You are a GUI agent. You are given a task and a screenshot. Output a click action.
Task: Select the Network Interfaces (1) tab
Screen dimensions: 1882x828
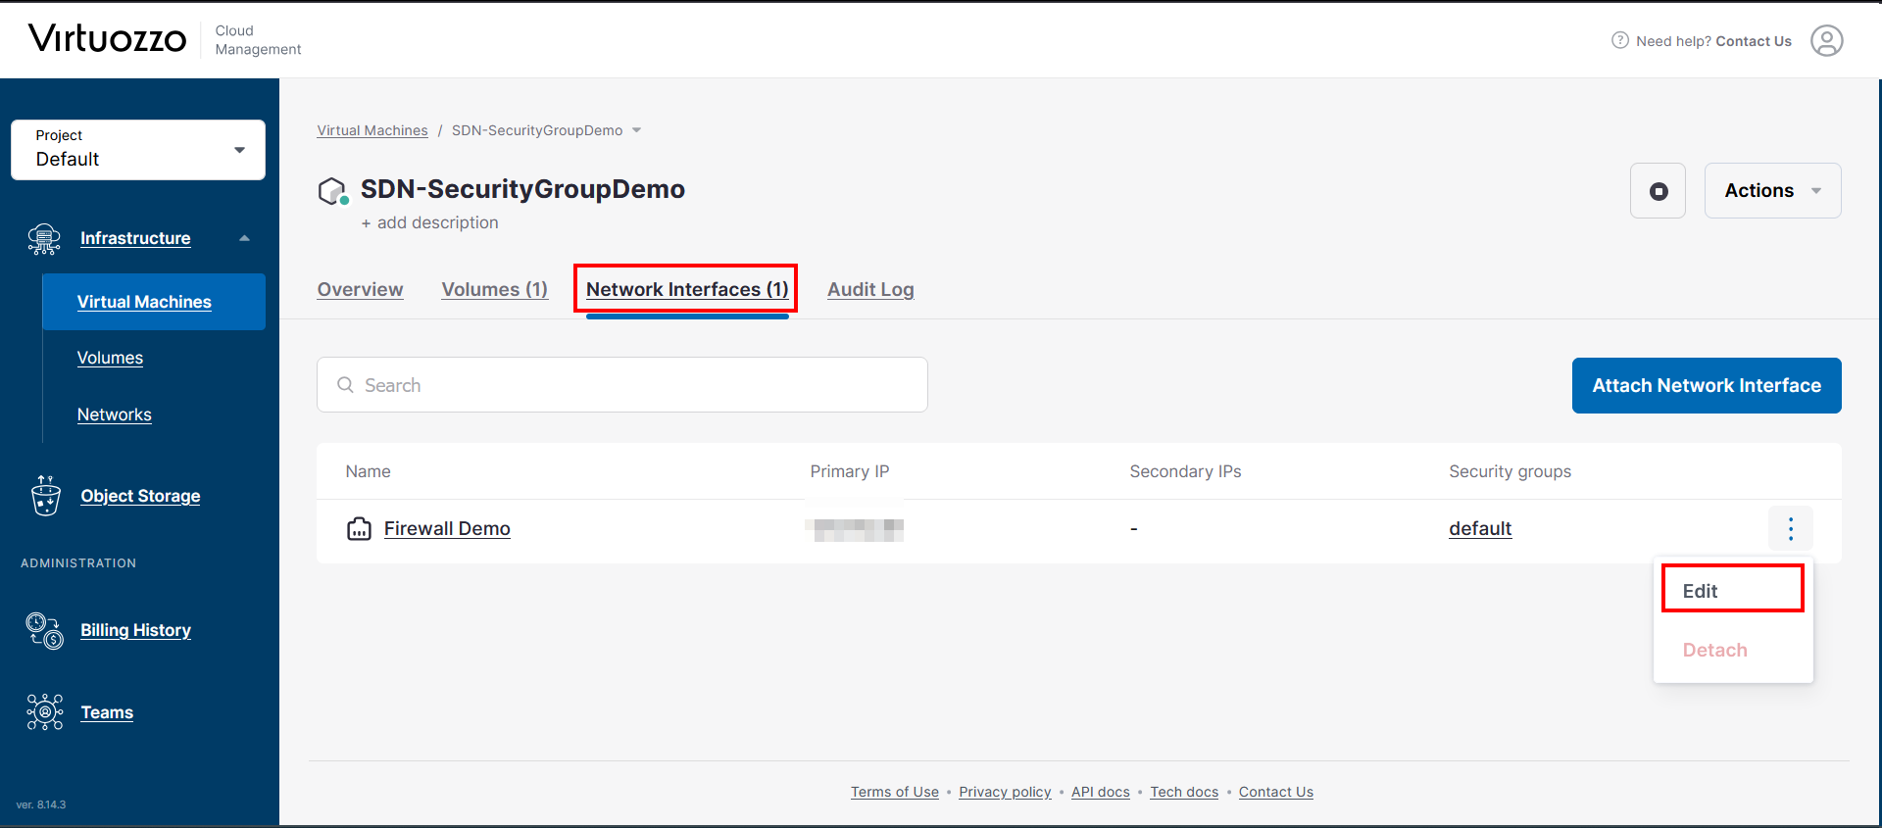(x=687, y=289)
